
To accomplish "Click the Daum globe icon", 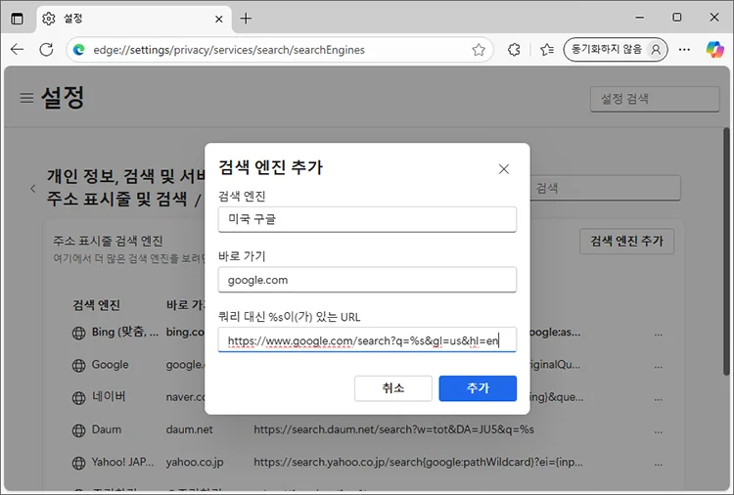I will [78, 430].
